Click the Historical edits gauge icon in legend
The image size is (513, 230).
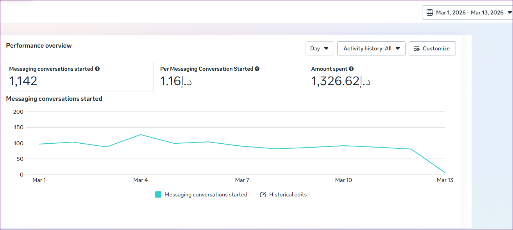263,194
